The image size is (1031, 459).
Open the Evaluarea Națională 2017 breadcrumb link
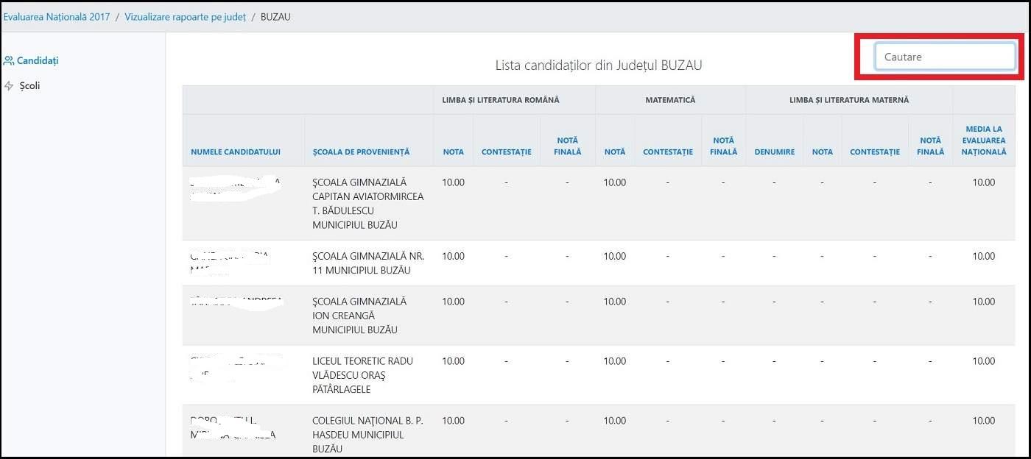pos(57,16)
